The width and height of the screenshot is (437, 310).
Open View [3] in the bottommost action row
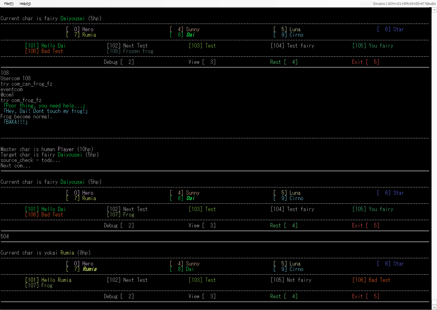(x=202, y=296)
